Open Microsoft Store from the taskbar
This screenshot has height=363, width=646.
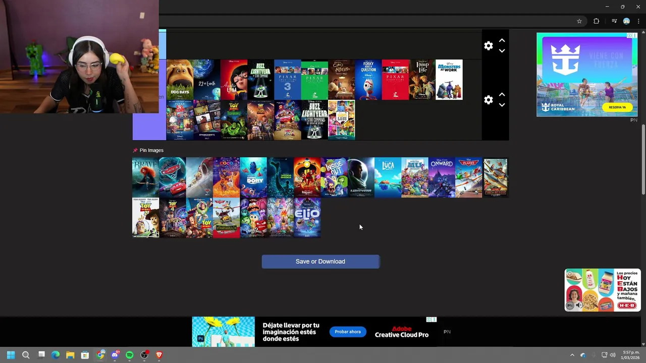pyautogui.click(x=85, y=355)
